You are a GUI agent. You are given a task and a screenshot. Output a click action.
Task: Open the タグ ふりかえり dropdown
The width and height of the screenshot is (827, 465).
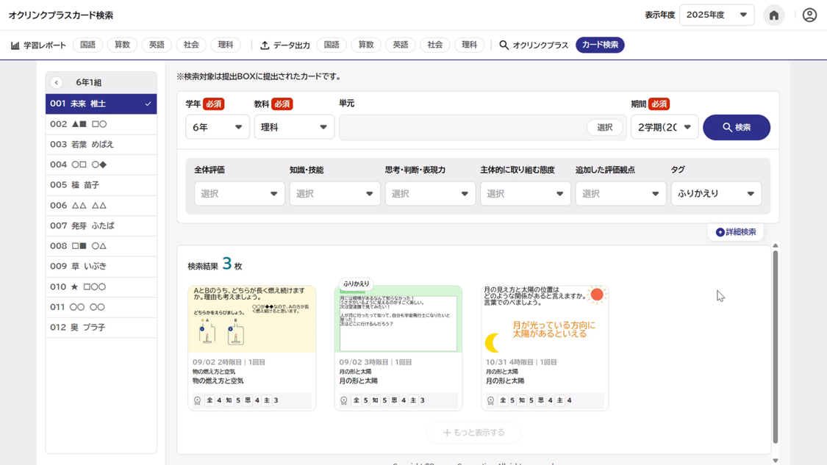click(715, 194)
